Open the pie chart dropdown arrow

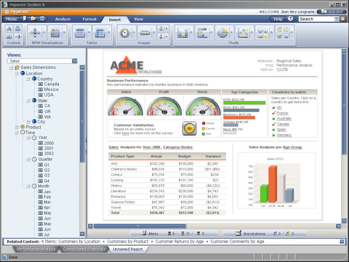point(231,32)
